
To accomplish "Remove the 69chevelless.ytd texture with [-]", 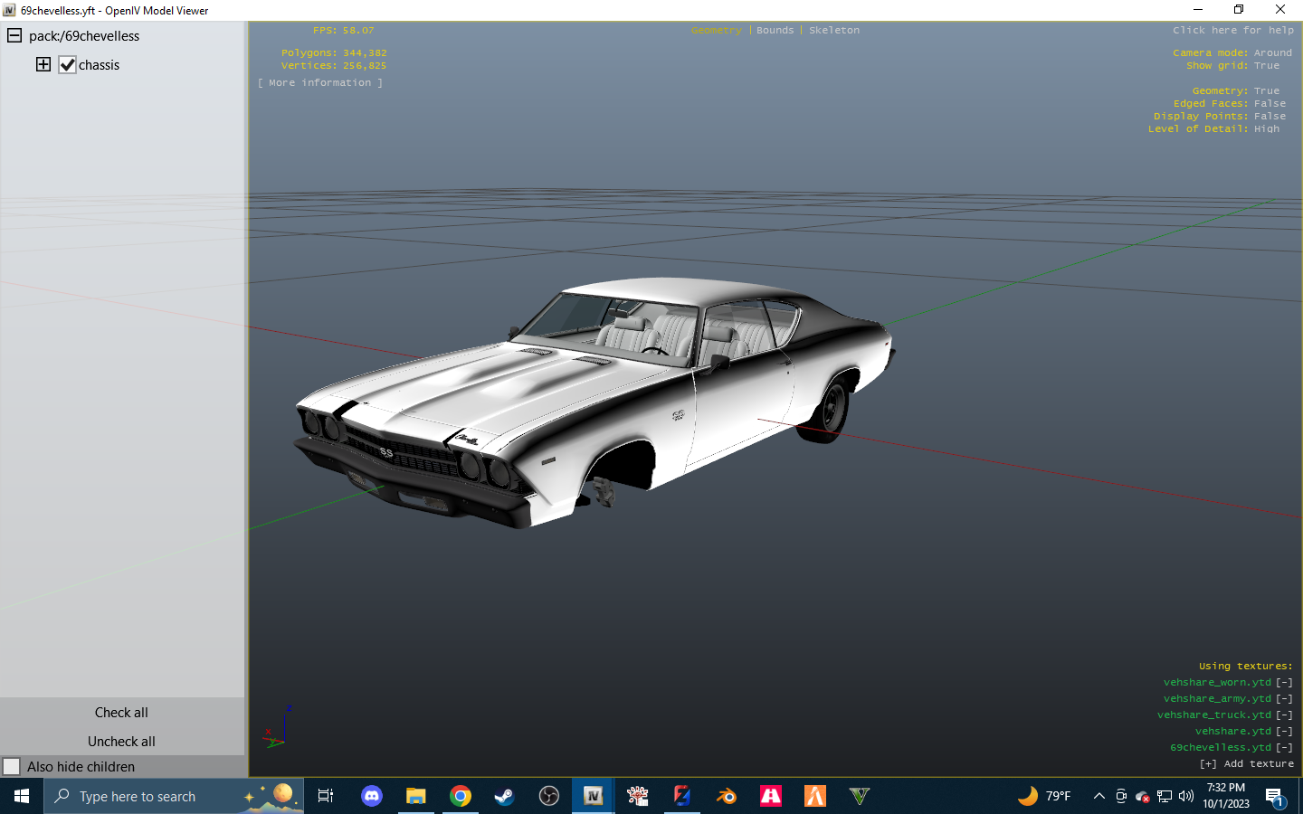I will [1284, 748].
